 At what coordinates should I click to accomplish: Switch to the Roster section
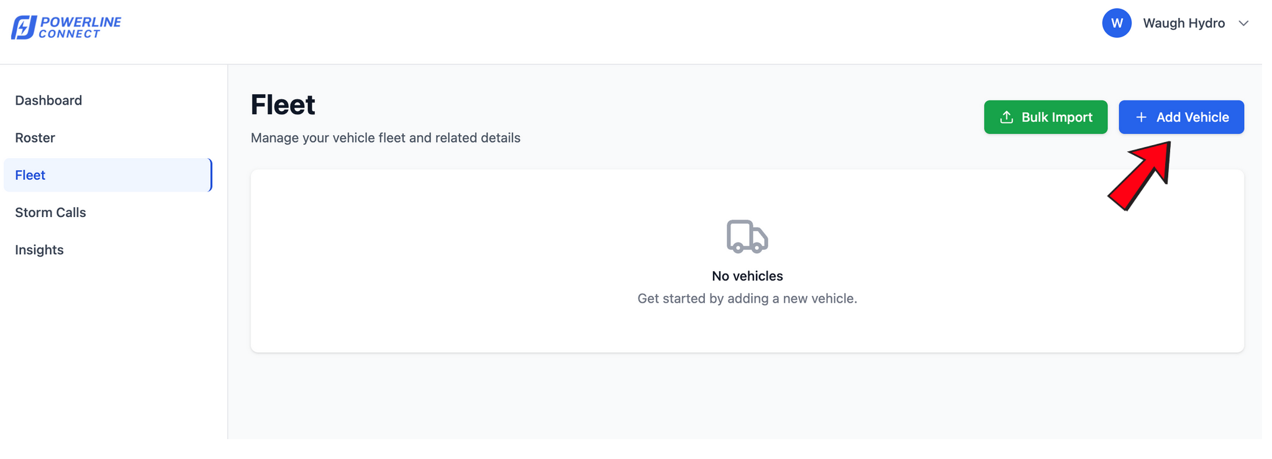click(x=35, y=138)
